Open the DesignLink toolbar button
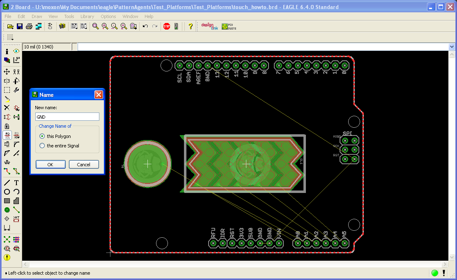Screen dimensions: 457x280 (209, 27)
